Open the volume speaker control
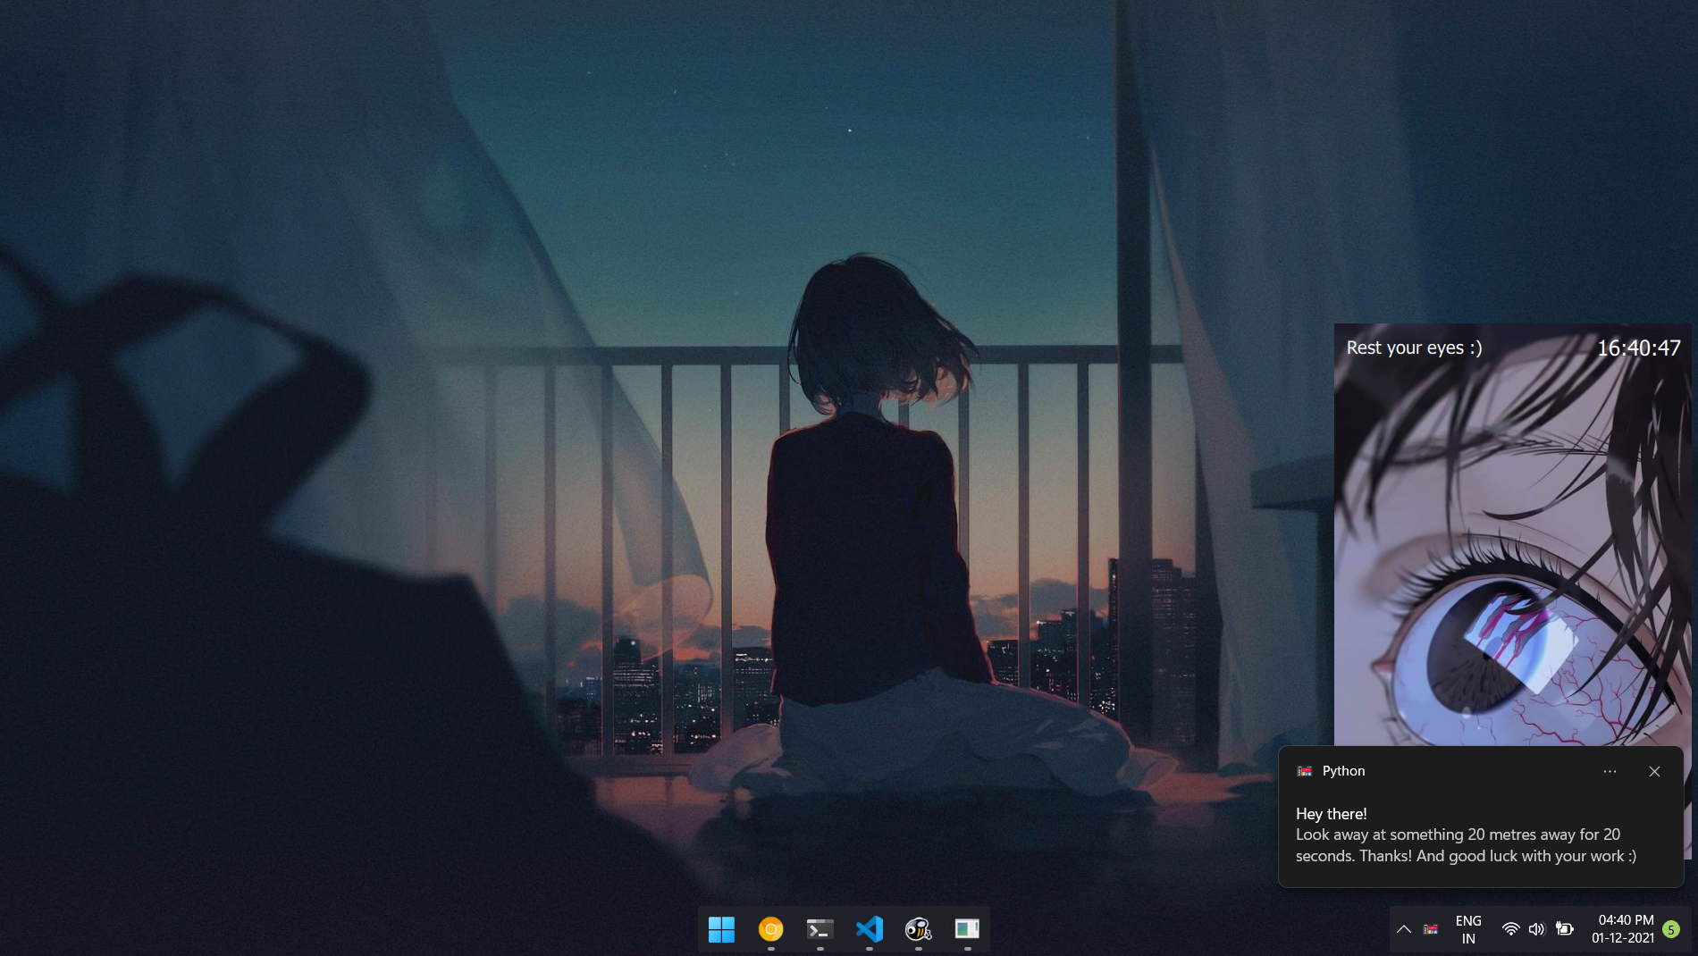The width and height of the screenshot is (1698, 956). [1536, 929]
